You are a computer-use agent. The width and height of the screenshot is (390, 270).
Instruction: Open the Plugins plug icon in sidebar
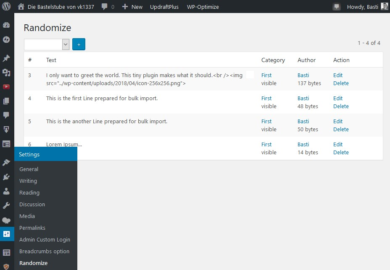click(x=6, y=177)
